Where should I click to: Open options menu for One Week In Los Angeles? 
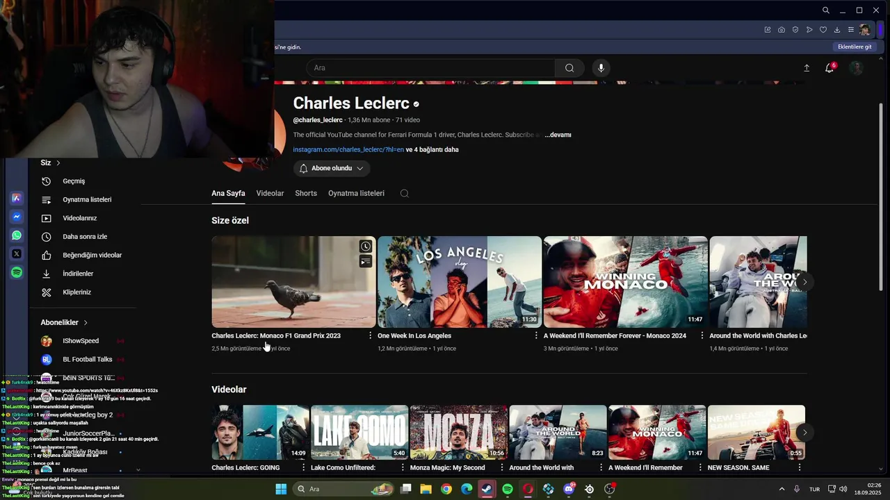[535, 335]
